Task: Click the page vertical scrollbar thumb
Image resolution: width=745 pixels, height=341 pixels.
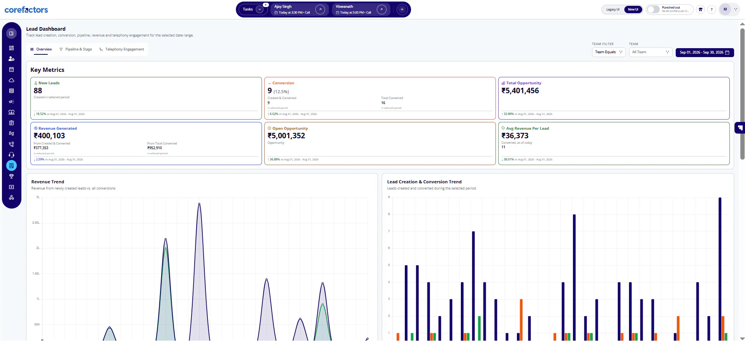Action: (742, 93)
